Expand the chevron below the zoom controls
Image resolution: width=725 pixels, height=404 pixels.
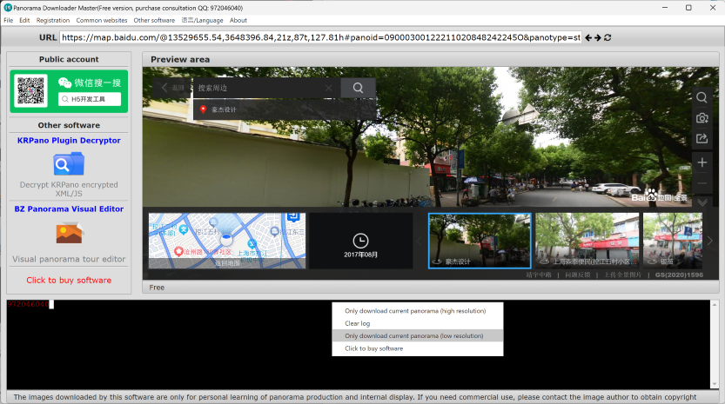pos(702,202)
